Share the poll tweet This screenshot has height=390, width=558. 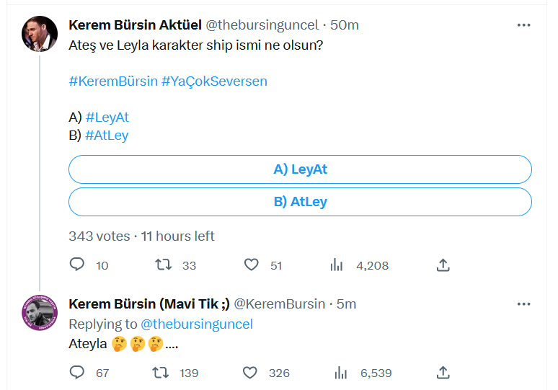[x=443, y=265]
